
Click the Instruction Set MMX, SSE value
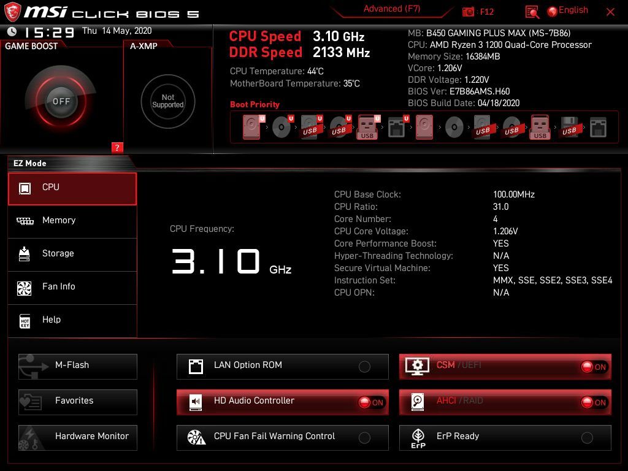tap(553, 280)
